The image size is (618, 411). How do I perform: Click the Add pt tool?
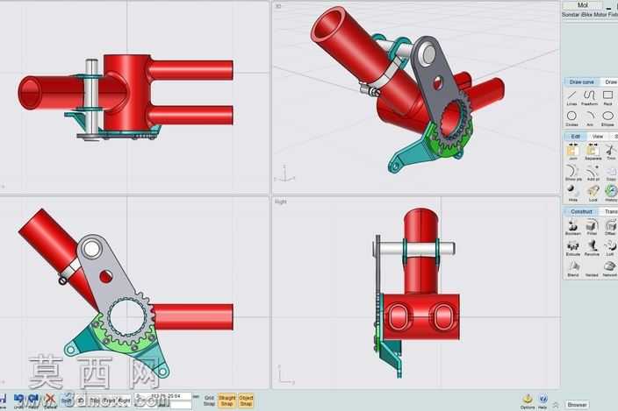point(593,173)
